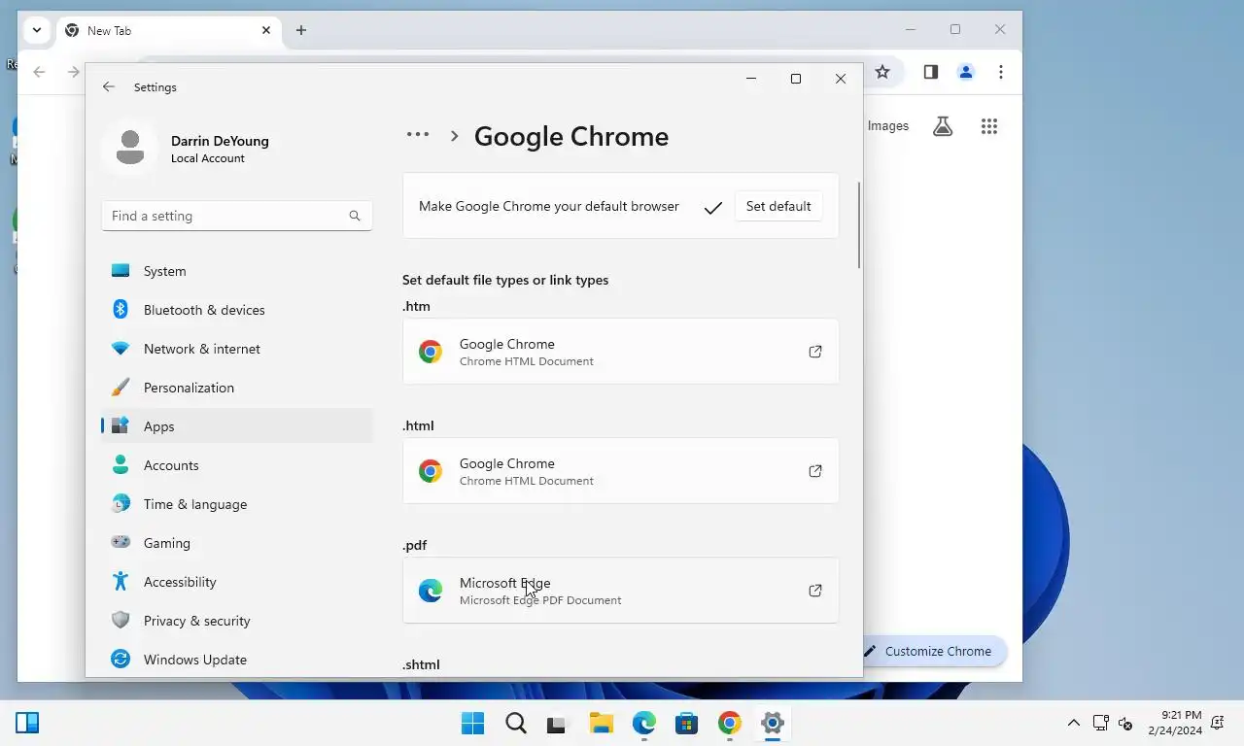The height and width of the screenshot is (746, 1244).
Task: Expand the breadcrumb ellipsis menu
Action: click(x=418, y=135)
